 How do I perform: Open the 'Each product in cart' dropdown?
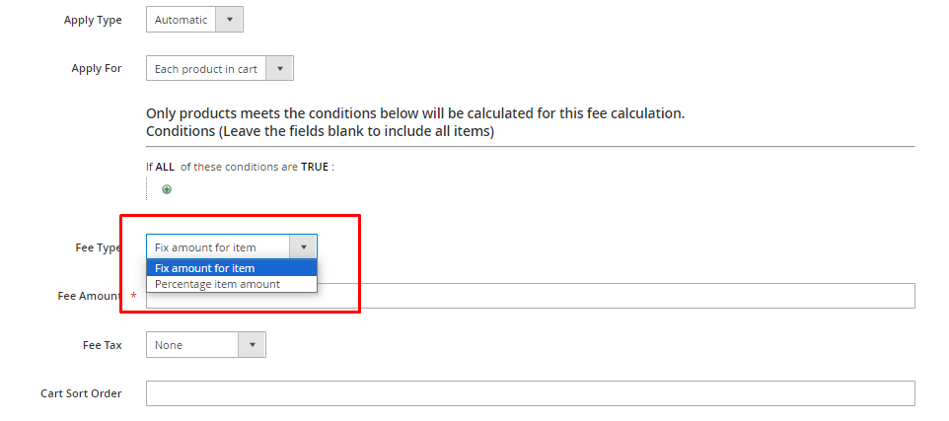pyautogui.click(x=206, y=69)
